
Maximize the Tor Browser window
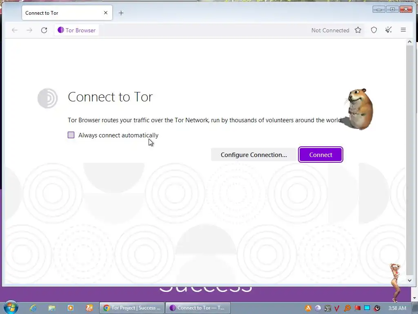392,9
